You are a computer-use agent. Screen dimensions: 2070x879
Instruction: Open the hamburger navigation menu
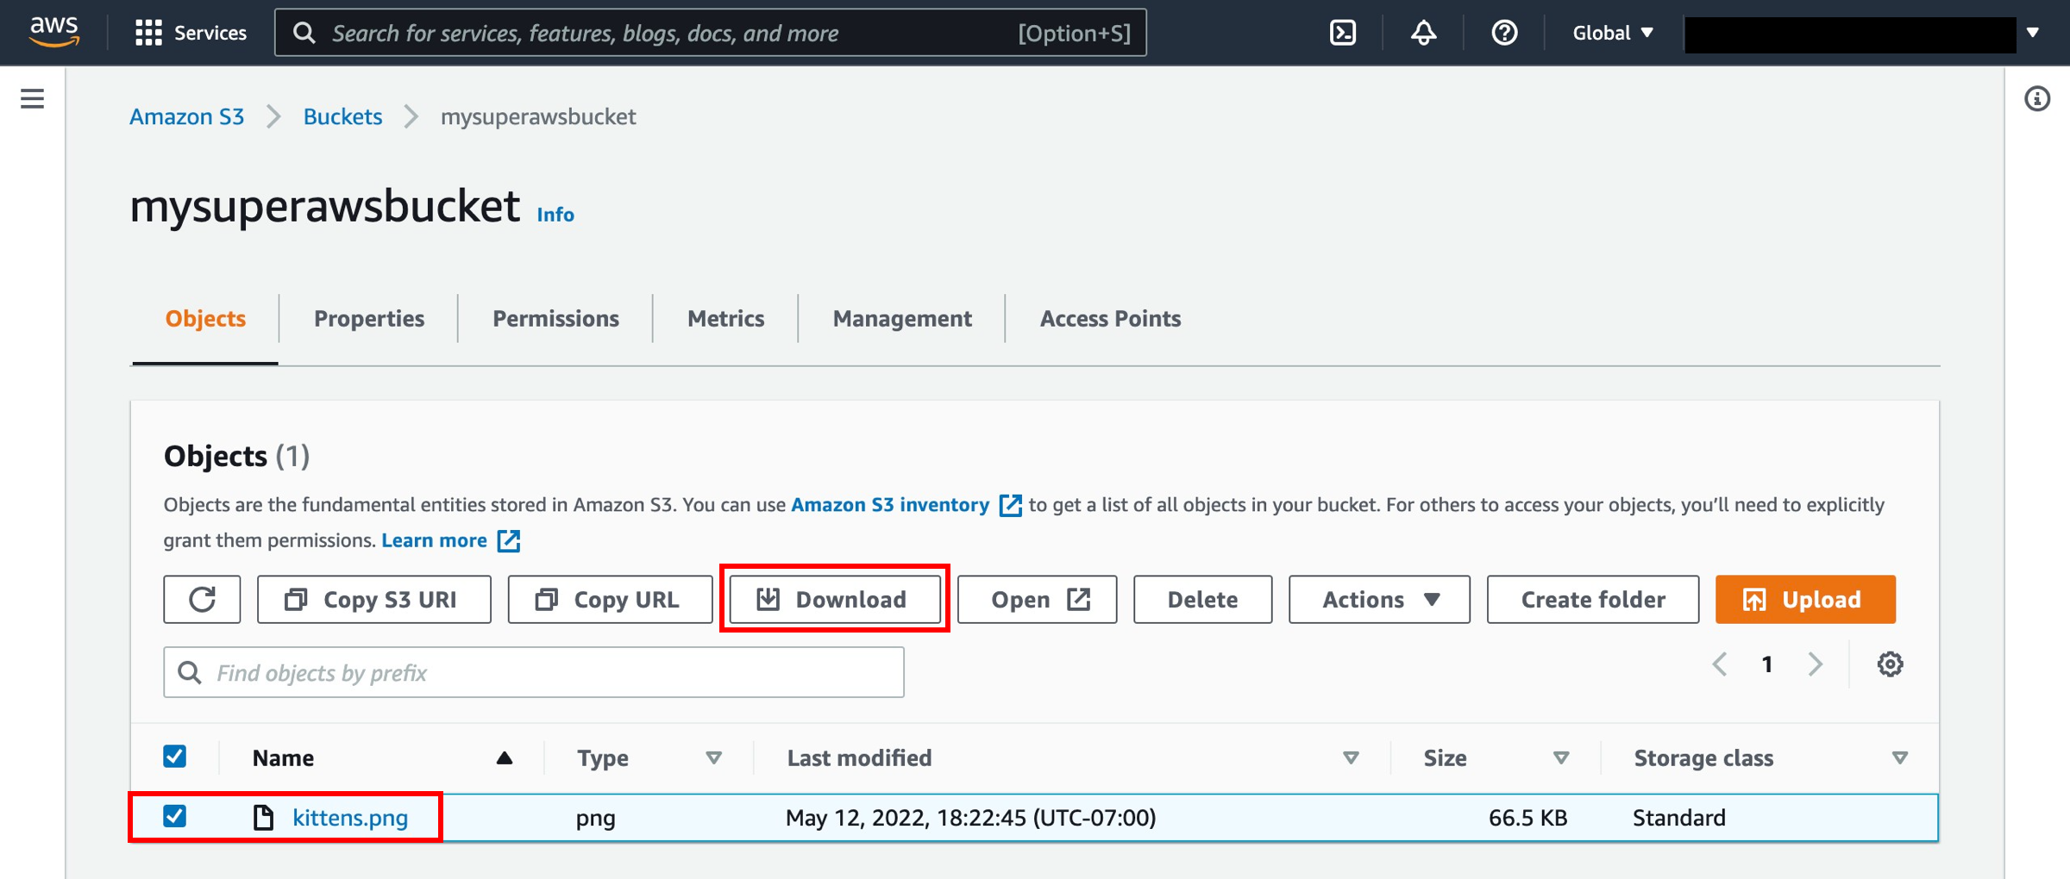32,99
